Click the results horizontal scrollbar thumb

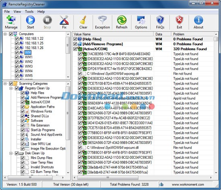click(108, 178)
